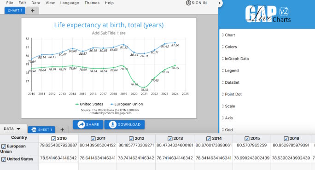Screen dimensions: 315x170
Task: Open the Edit menu
Action: point(22,3)
